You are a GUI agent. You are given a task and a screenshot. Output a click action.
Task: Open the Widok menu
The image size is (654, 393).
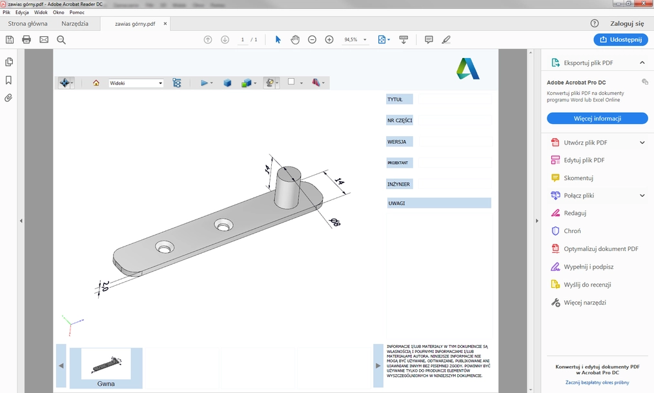pyautogui.click(x=41, y=12)
